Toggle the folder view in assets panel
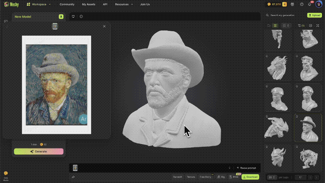 click(x=269, y=25)
